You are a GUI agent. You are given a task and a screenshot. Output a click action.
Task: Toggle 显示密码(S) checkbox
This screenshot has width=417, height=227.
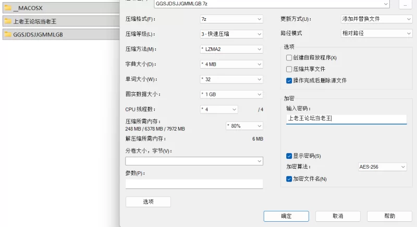pos(289,156)
